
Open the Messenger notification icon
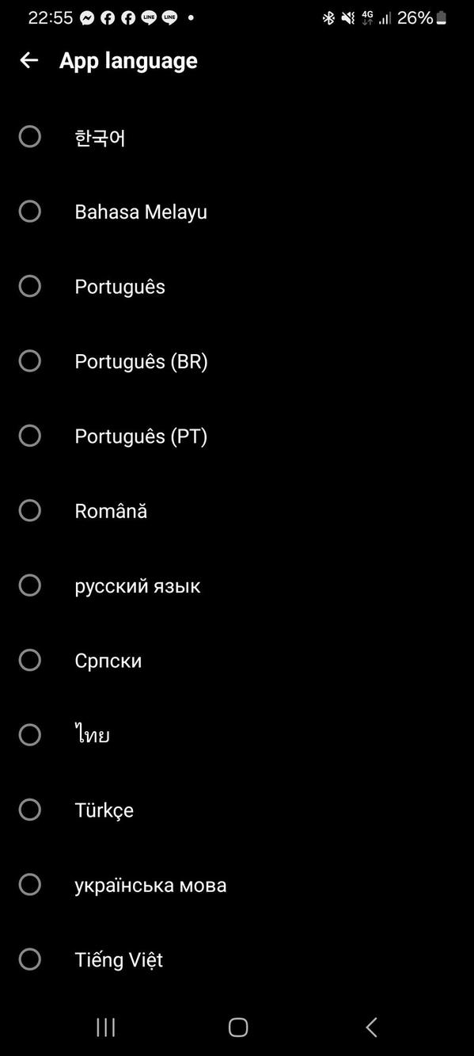point(87,17)
